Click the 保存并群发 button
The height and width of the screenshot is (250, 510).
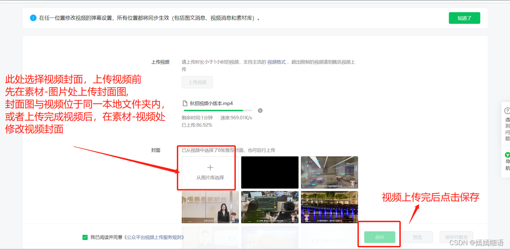coord(455,237)
